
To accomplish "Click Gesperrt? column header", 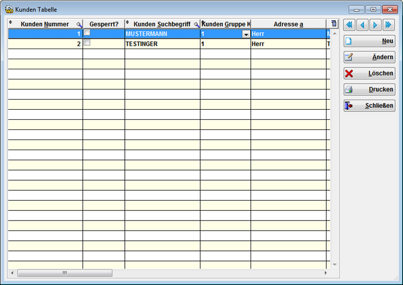I will click(104, 24).
